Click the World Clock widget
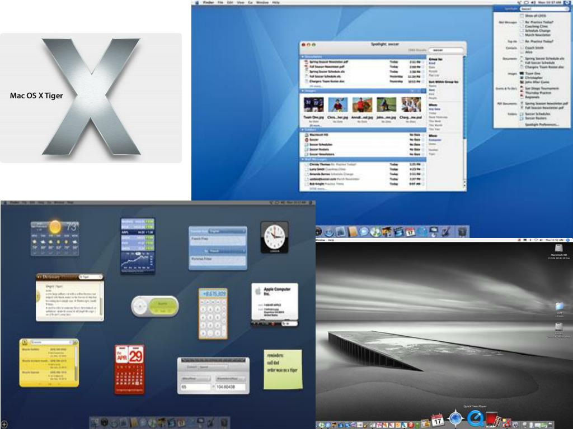The image size is (573, 429). tap(274, 237)
